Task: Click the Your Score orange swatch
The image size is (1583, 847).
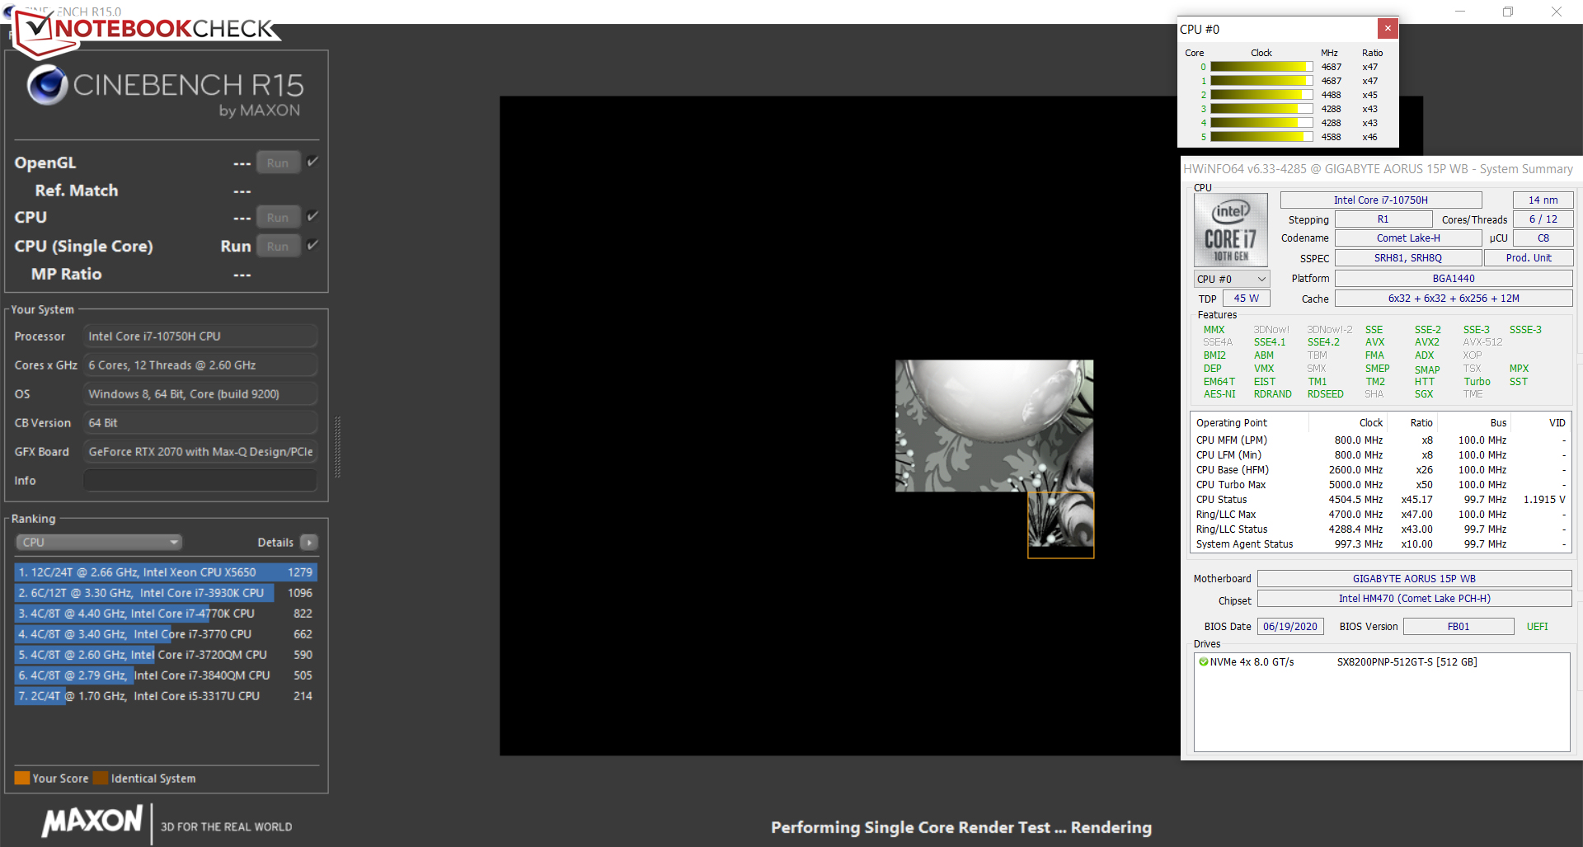Action: click(22, 778)
